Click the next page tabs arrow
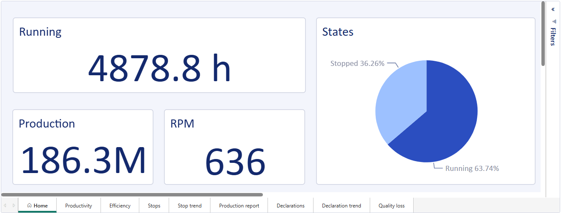The height and width of the screenshot is (213, 561). click(x=14, y=205)
